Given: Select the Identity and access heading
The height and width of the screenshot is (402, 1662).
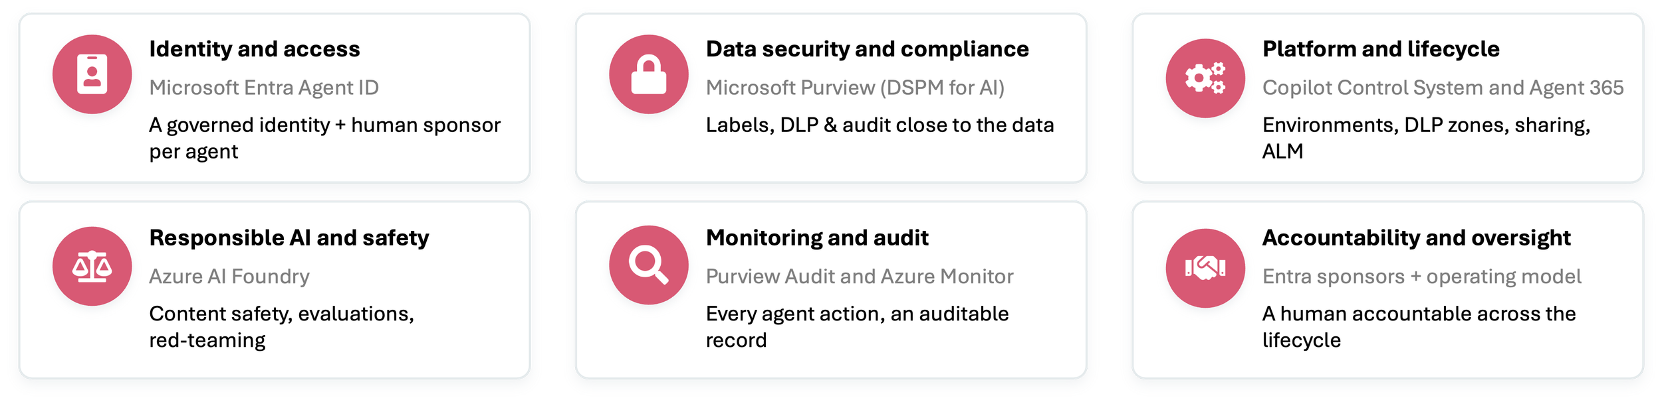Looking at the screenshot, I should coord(254,49).
